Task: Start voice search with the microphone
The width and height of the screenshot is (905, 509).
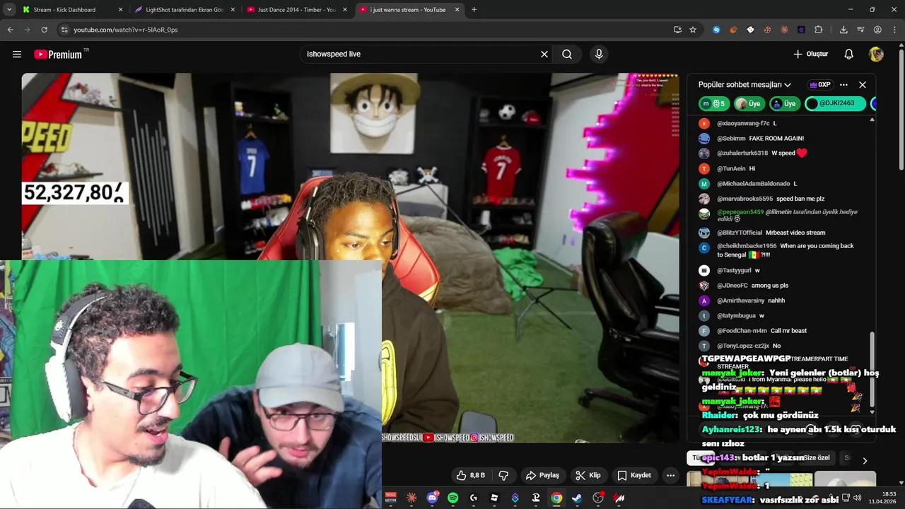Action: click(599, 54)
